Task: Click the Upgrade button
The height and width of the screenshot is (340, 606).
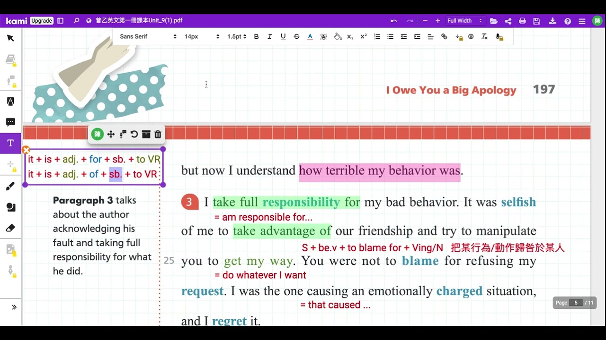Action: [x=42, y=21]
